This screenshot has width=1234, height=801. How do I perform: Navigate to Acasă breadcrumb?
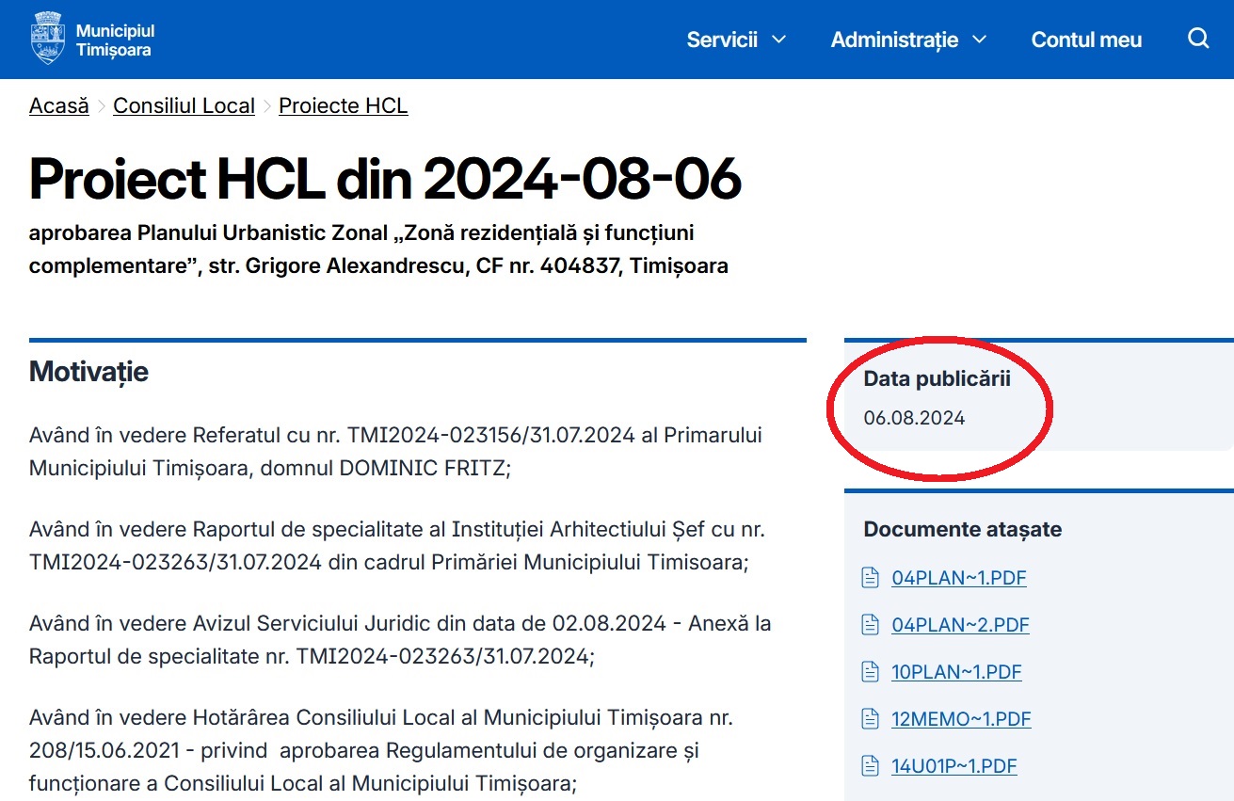(x=59, y=105)
